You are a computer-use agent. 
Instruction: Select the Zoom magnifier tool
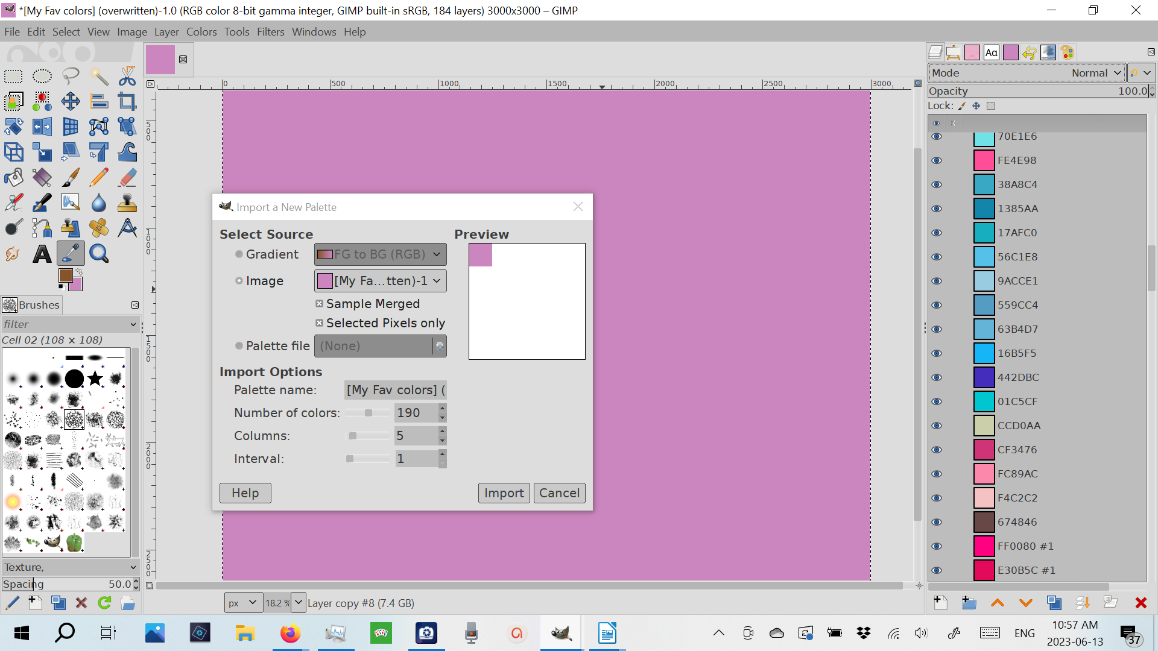(99, 254)
